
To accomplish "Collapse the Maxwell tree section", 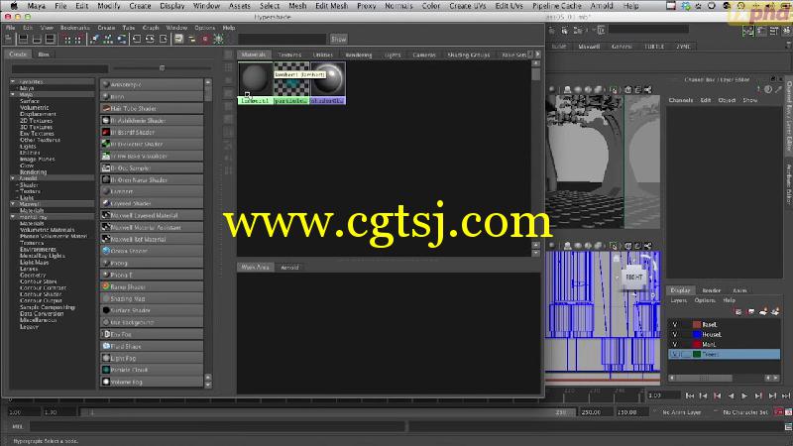I will [13, 204].
